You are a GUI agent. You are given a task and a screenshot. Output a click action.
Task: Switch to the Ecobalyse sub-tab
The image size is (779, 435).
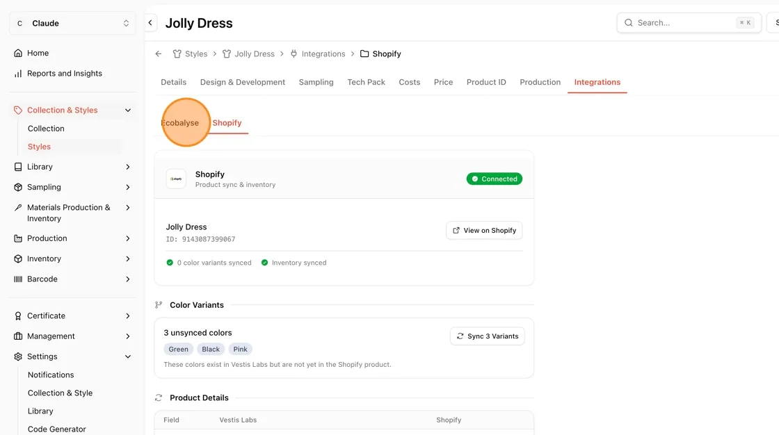click(x=179, y=123)
